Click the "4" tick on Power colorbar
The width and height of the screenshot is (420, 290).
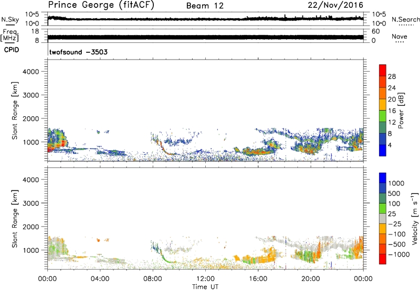390,146
